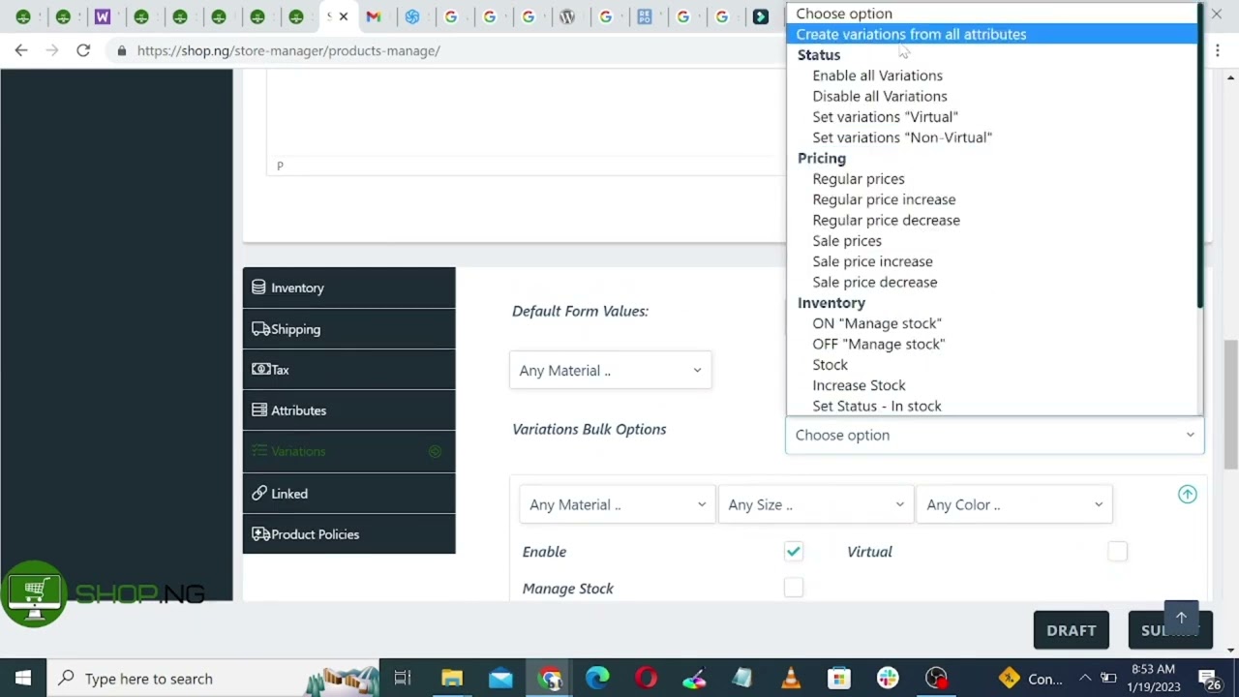Toggle the Virtual variation checkbox

1118,552
